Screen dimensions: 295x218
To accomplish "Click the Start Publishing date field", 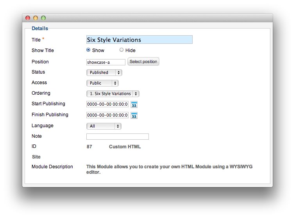I will [107, 104].
